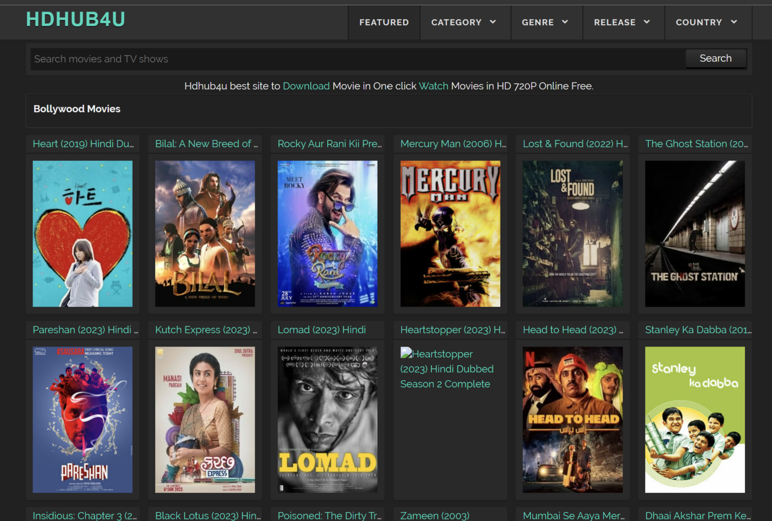Image resolution: width=772 pixels, height=521 pixels.
Task: Select the Lost & Found poster
Action: coord(572,233)
